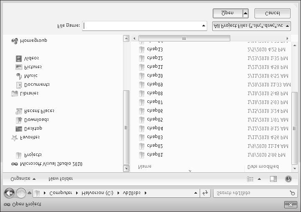Click the chap04 folder icon

pyautogui.click(x=141, y=128)
